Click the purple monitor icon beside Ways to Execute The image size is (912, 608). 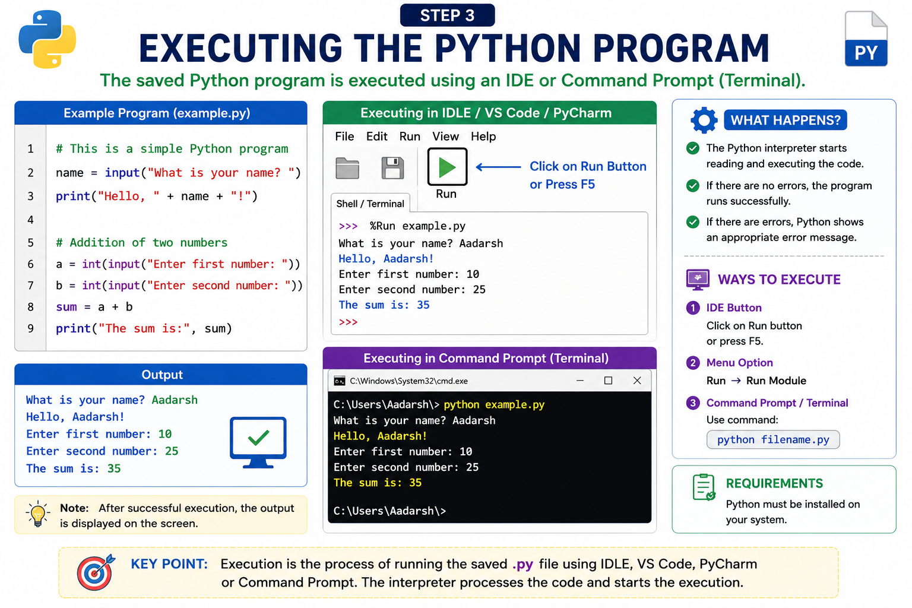tap(698, 280)
